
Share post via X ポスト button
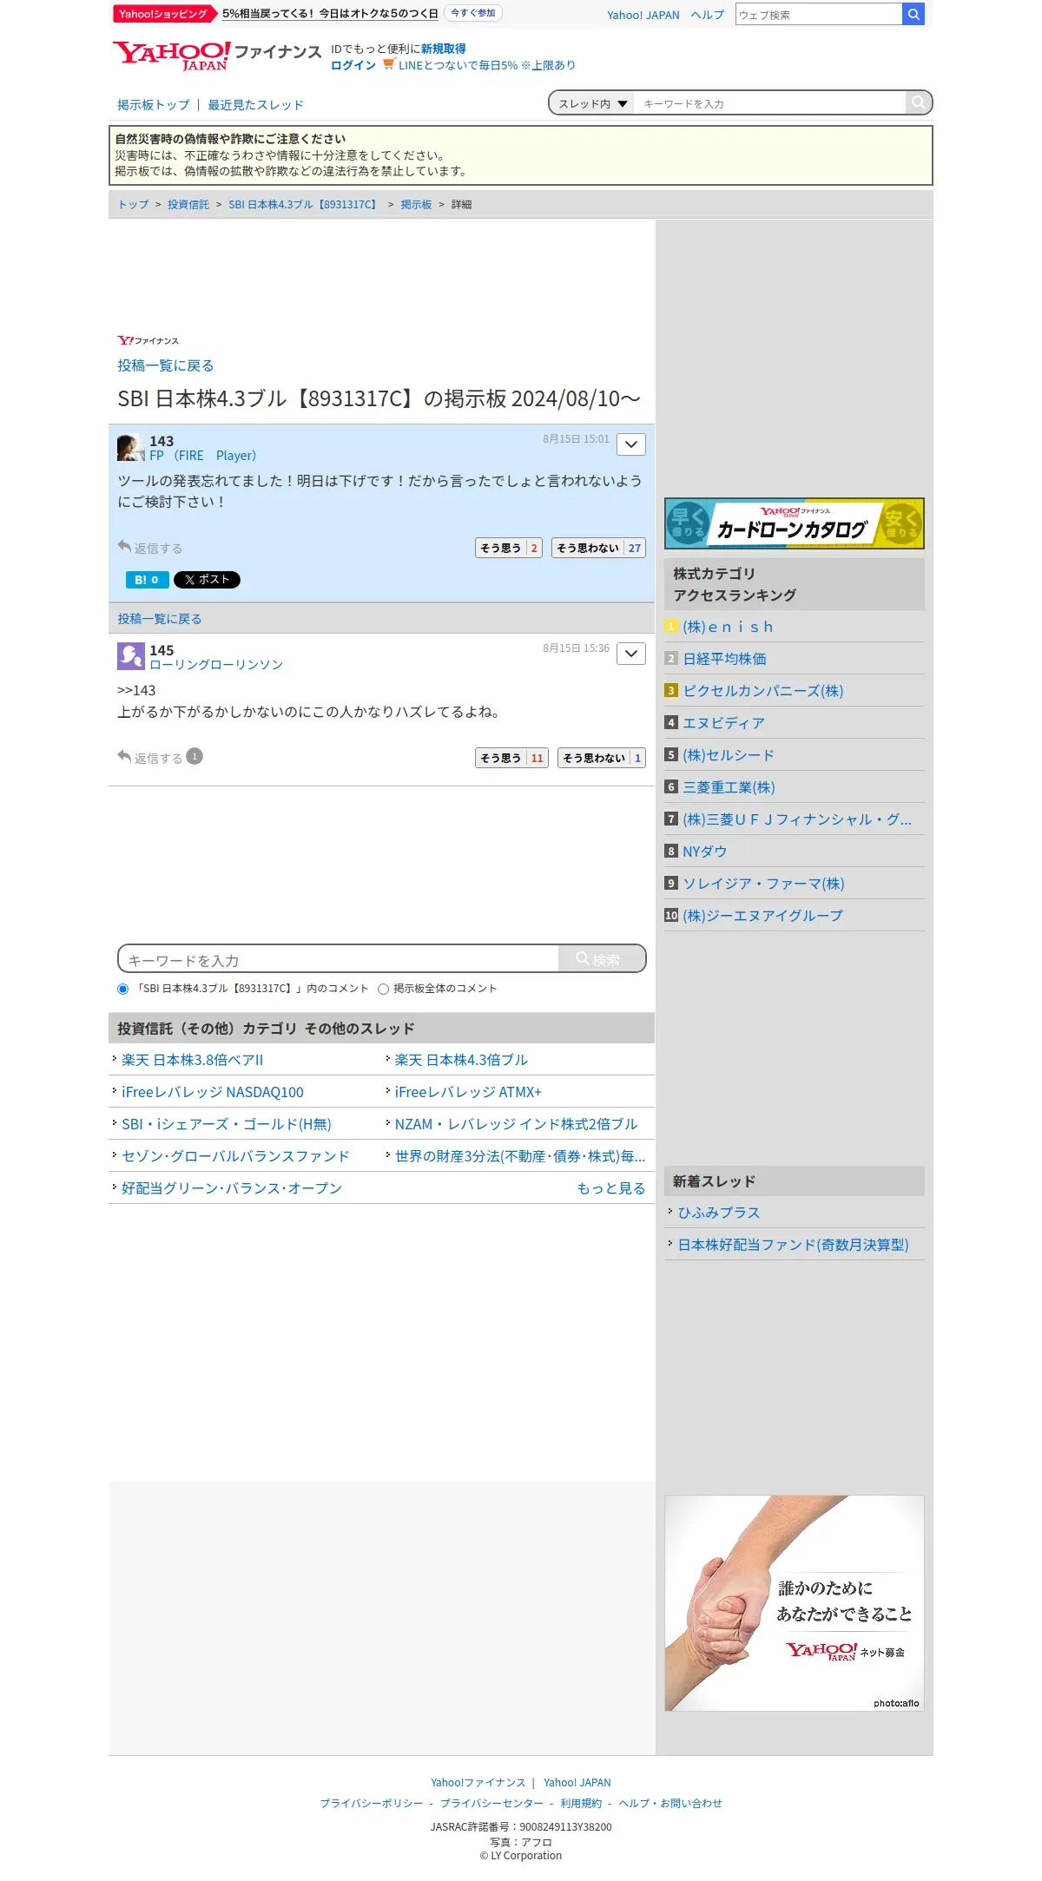pyautogui.click(x=207, y=580)
